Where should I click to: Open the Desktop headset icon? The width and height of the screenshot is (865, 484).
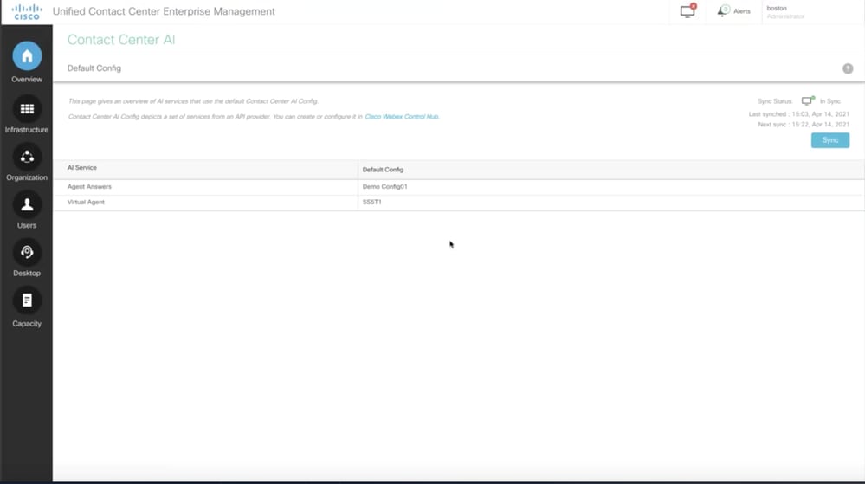(x=27, y=253)
